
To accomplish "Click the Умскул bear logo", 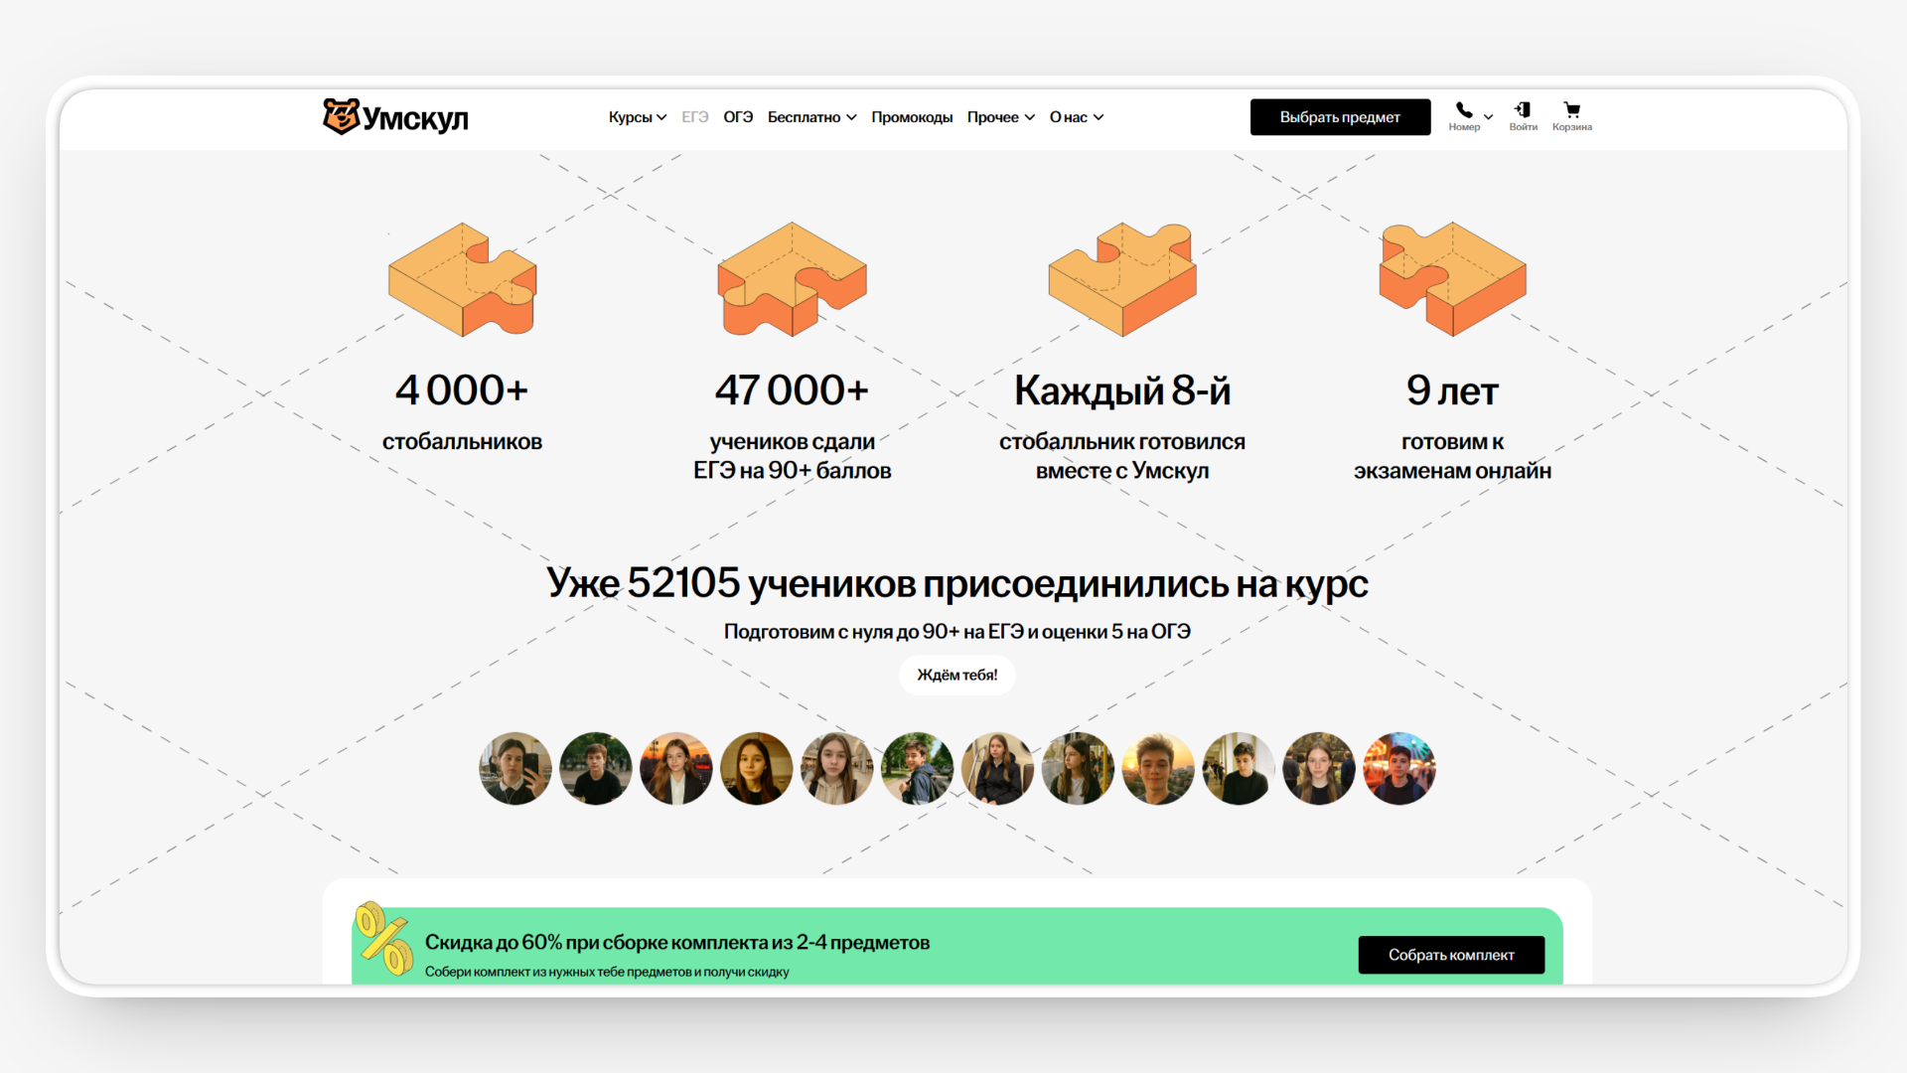I will pyautogui.click(x=395, y=117).
